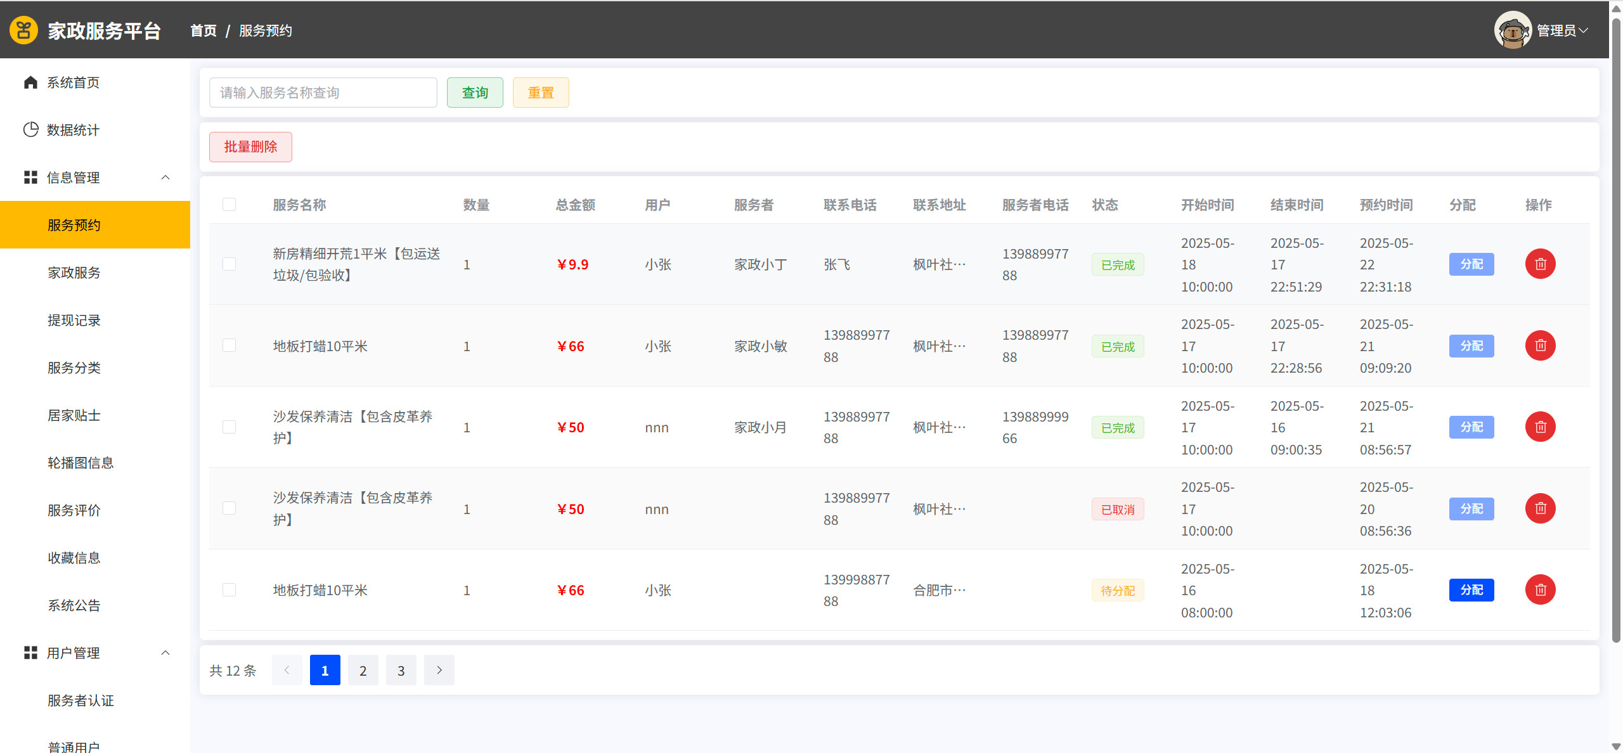Image resolution: width=1623 pixels, height=753 pixels.
Task: Click trash icon on 待分配 order row
Action: 1540,590
